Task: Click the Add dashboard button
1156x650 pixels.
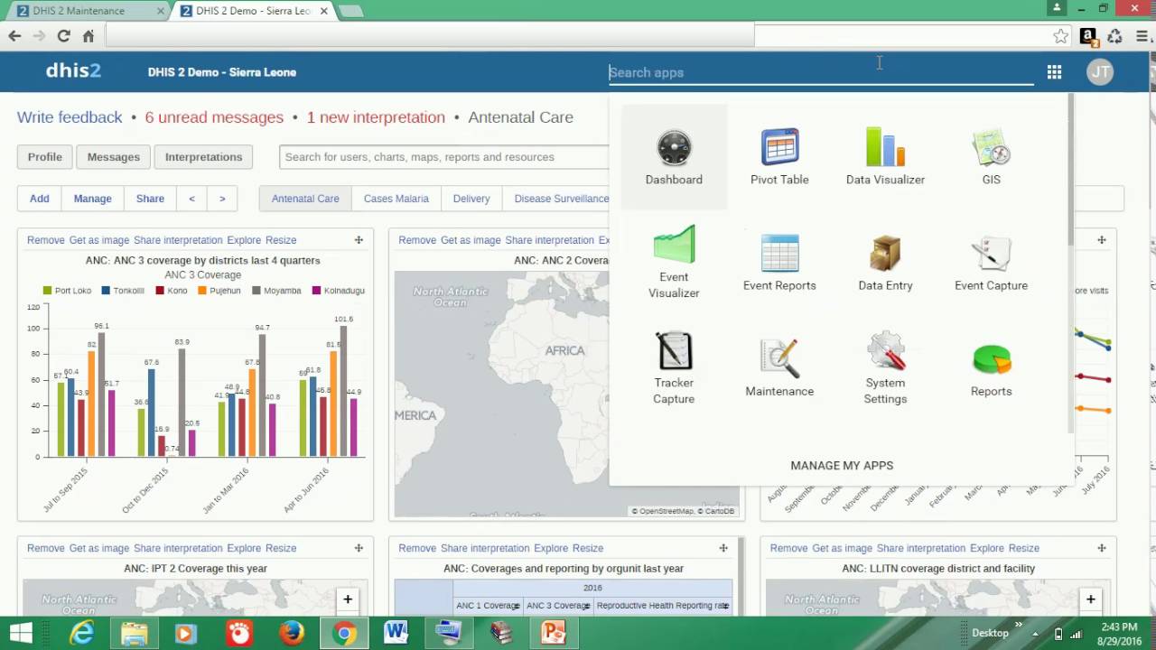Action: point(40,199)
